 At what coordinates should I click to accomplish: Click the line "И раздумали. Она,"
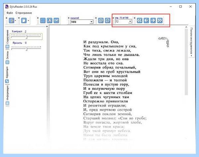(x=101, y=42)
